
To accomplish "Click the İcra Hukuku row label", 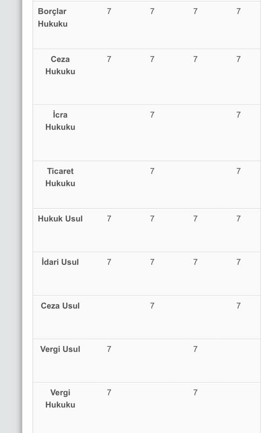I will pyautogui.click(x=60, y=121).
